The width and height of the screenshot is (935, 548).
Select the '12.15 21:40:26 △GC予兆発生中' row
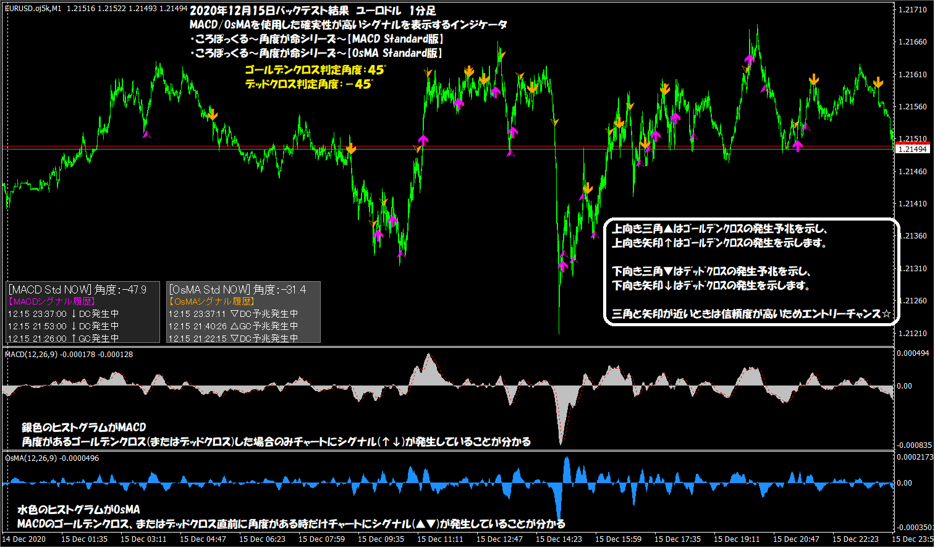coord(234,326)
